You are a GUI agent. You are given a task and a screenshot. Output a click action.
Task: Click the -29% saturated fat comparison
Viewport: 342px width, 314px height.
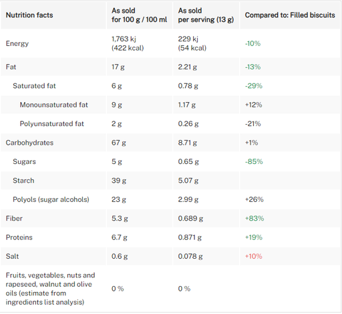[x=254, y=86]
